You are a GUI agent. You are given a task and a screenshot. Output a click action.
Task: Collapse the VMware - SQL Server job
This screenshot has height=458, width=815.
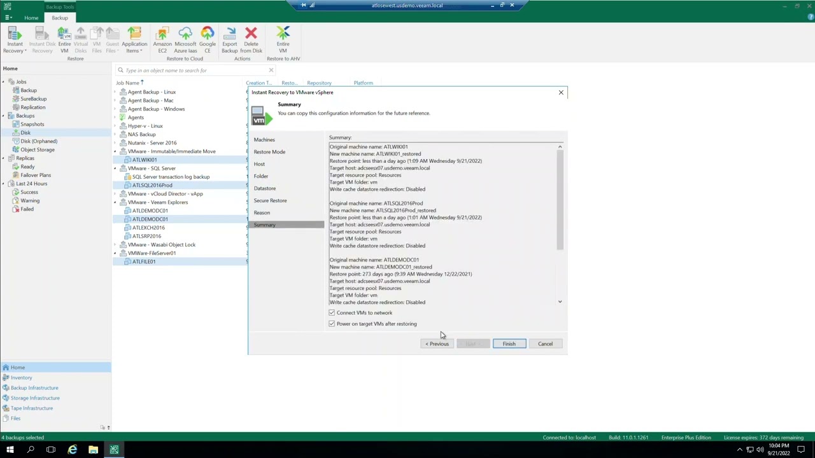point(115,169)
